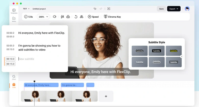
Task: Select the third short subtitle clip
Action: (x=90, y=85)
